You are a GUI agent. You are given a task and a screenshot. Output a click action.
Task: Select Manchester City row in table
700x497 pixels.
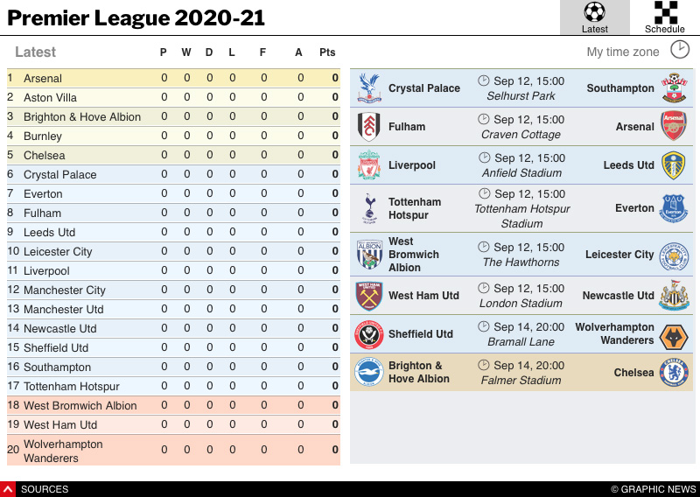coord(173,290)
